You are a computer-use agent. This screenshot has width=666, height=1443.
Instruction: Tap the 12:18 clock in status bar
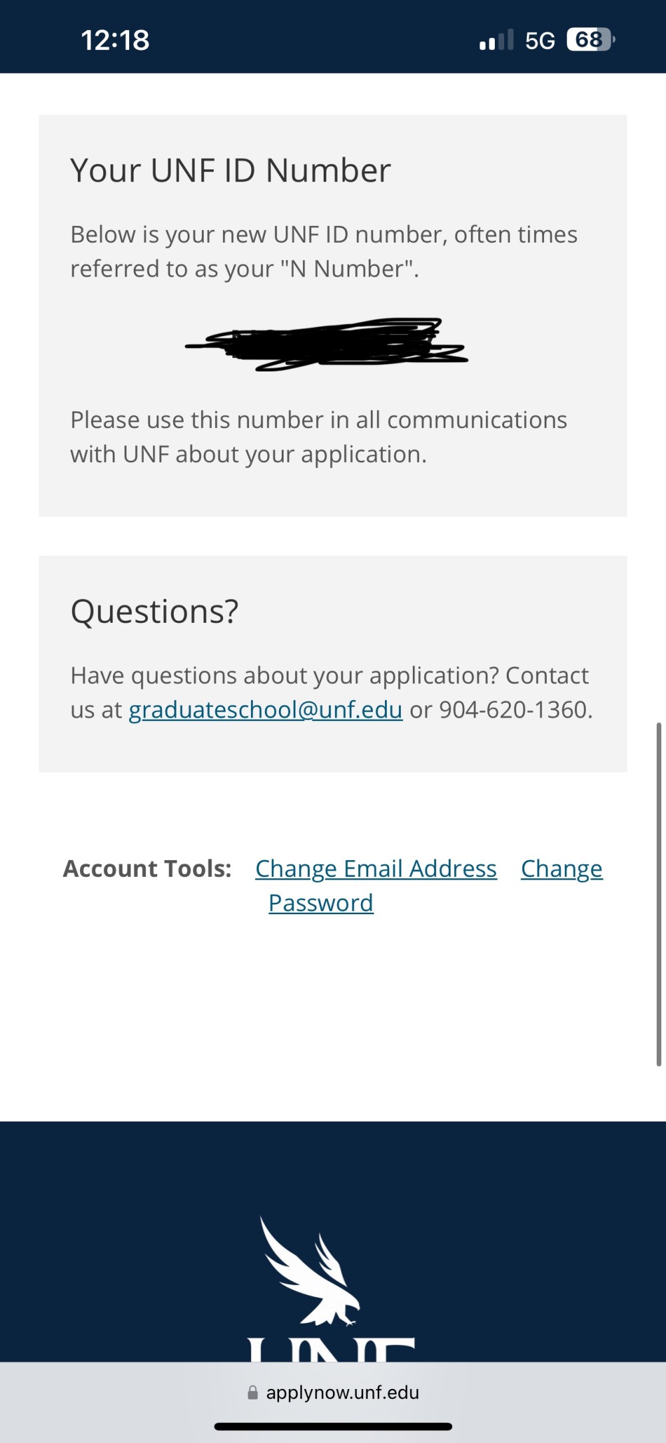click(115, 40)
